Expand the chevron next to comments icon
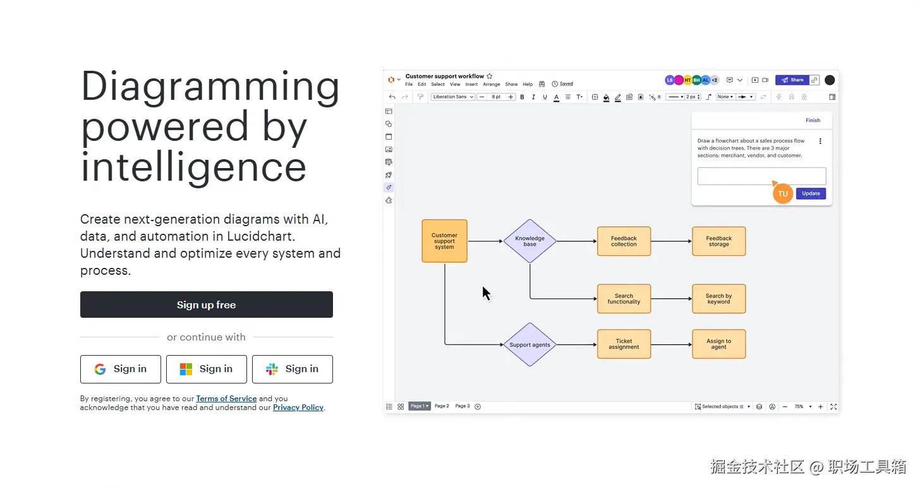Screen dimensions: 920x489 pos(740,80)
